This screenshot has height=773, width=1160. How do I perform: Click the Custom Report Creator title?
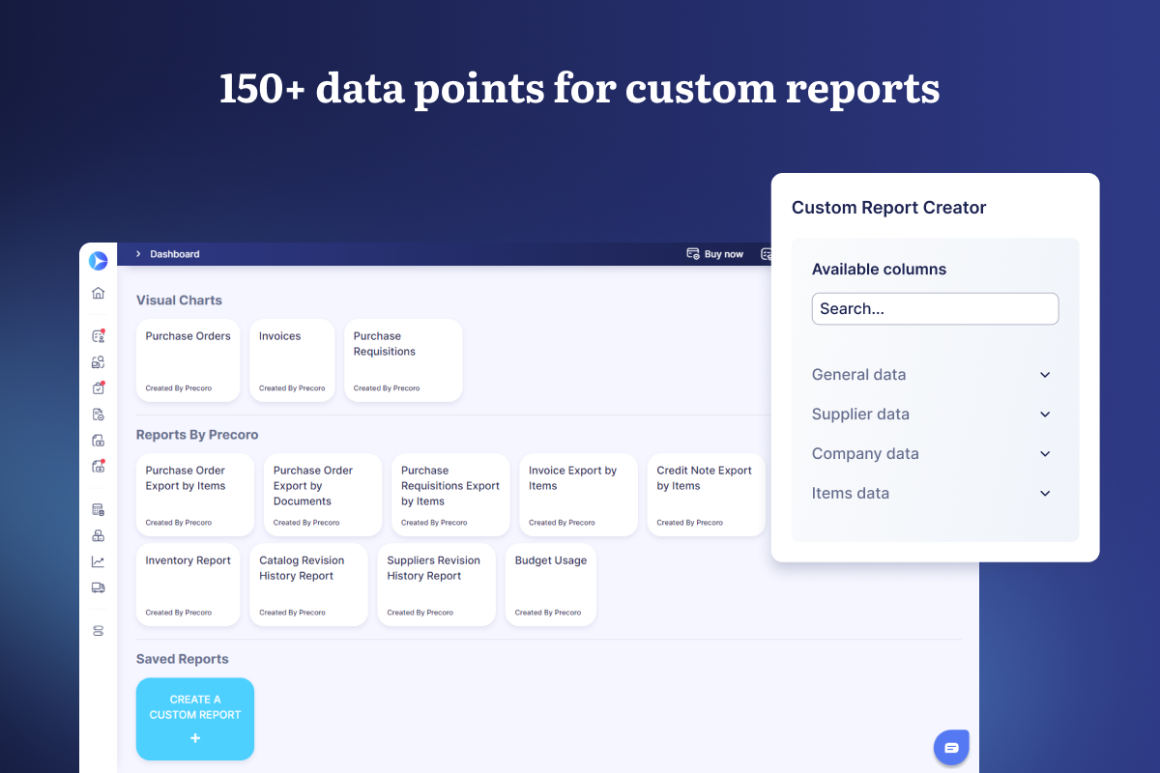click(889, 208)
